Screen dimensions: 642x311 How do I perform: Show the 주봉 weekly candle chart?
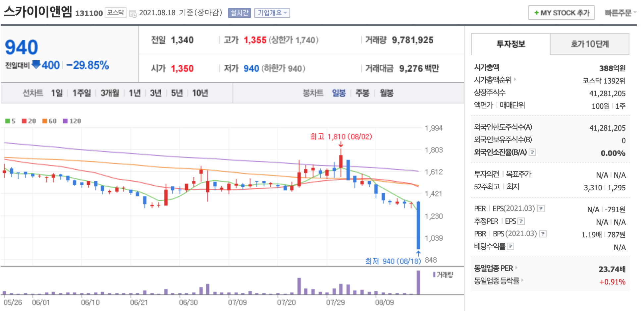coord(362,93)
